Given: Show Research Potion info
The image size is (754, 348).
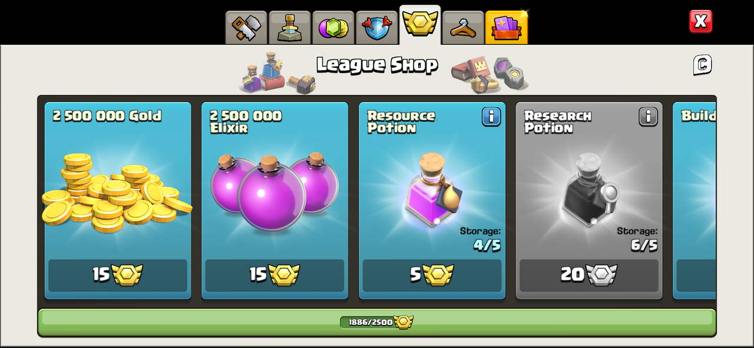Looking at the screenshot, I should [648, 117].
